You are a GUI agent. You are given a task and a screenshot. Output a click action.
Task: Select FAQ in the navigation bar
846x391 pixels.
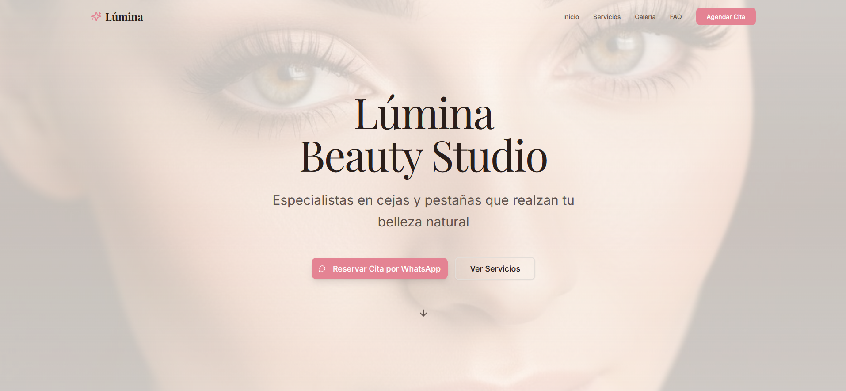676,17
